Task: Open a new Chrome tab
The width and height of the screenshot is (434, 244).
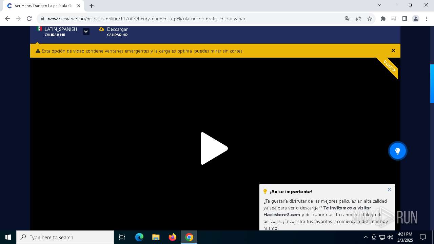Action: 92,6
